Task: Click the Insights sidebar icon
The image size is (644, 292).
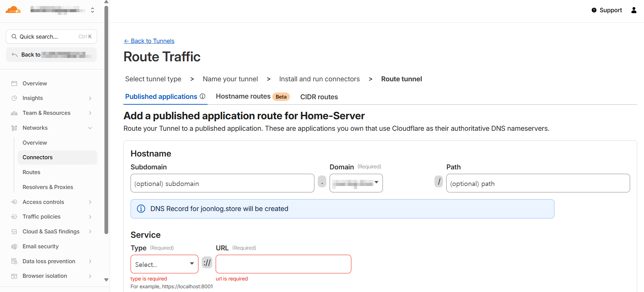Action: (14, 98)
